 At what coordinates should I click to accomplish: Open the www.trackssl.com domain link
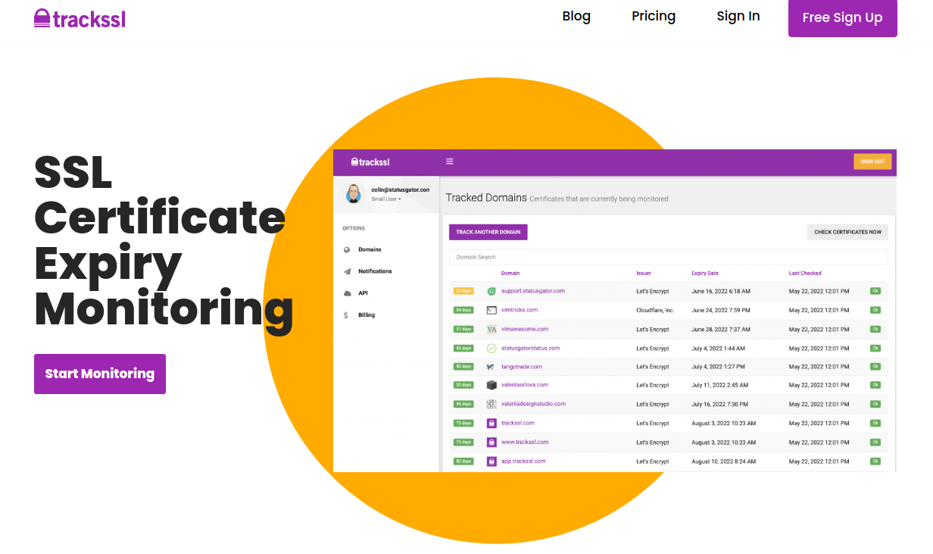click(525, 443)
